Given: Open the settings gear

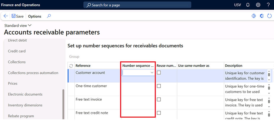Looking at the screenshot, I should coord(258,5).
